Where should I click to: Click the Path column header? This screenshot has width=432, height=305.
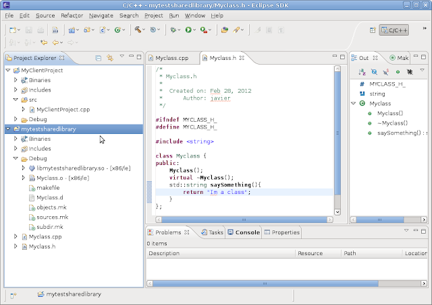(x=372, y=253)
